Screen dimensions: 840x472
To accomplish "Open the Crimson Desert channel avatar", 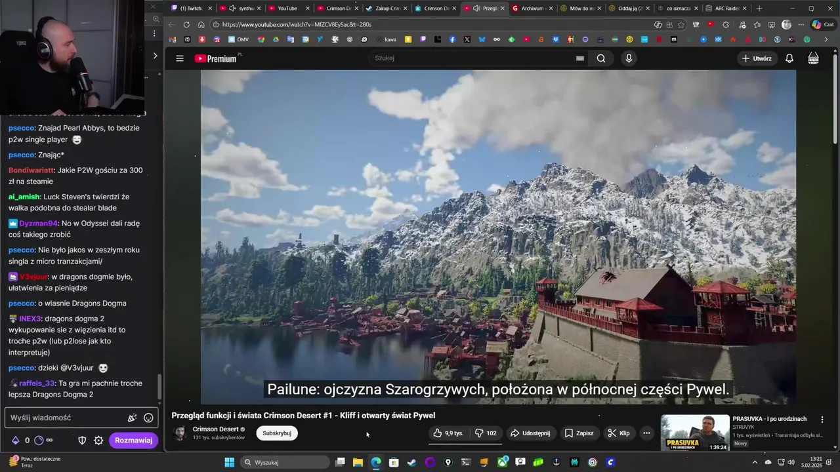I will coord(179,433).
